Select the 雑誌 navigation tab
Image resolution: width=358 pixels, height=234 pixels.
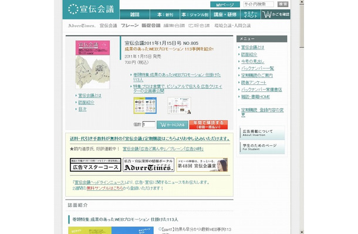(134, 14)
